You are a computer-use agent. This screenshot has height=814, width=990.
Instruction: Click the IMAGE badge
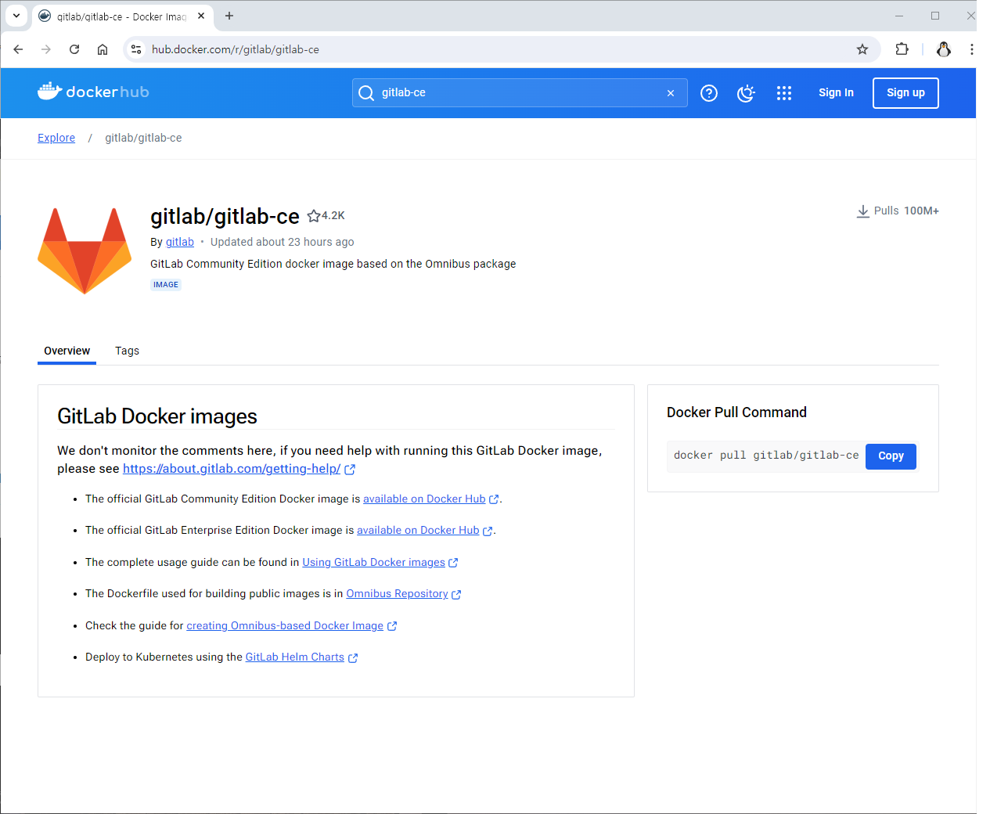point(166,285)
